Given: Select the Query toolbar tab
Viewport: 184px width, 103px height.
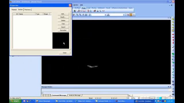Looking at the screenshot, I should (x=131, y=8).
